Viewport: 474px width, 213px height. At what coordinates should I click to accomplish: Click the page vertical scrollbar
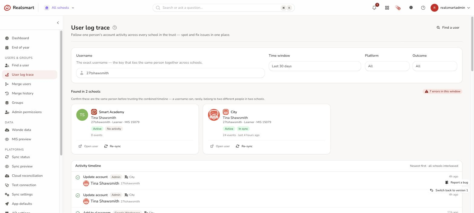[472, 44]
